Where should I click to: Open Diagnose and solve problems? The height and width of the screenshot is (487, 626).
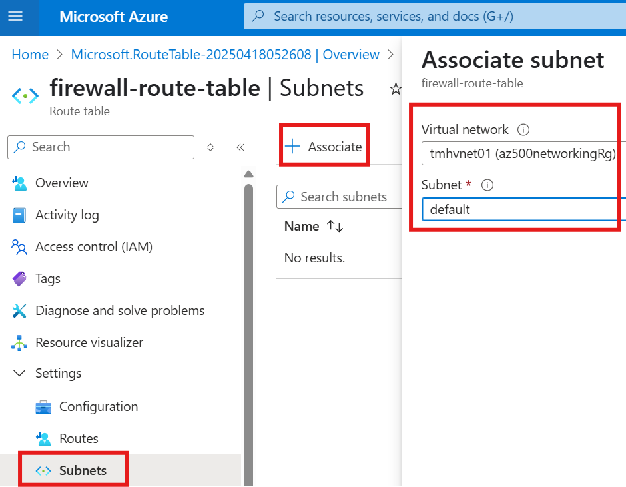tap(120, 311)
